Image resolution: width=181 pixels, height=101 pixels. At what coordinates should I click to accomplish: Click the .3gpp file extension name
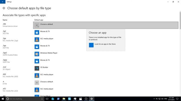coord(5,60)
